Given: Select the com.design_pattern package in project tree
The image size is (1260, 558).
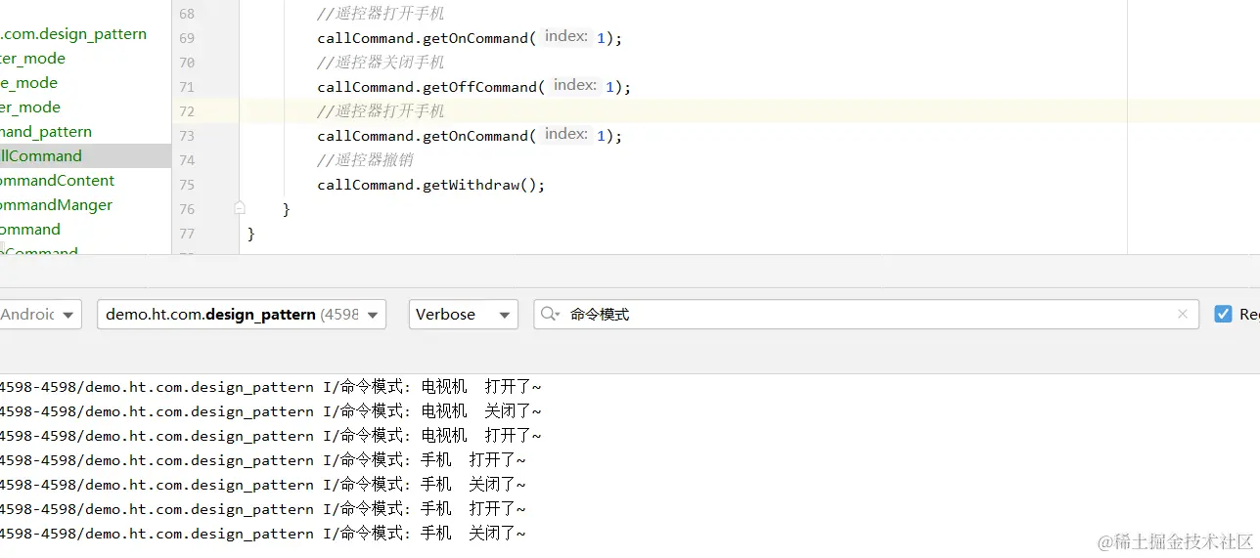Looking at the screenshot, I should 73,34.
